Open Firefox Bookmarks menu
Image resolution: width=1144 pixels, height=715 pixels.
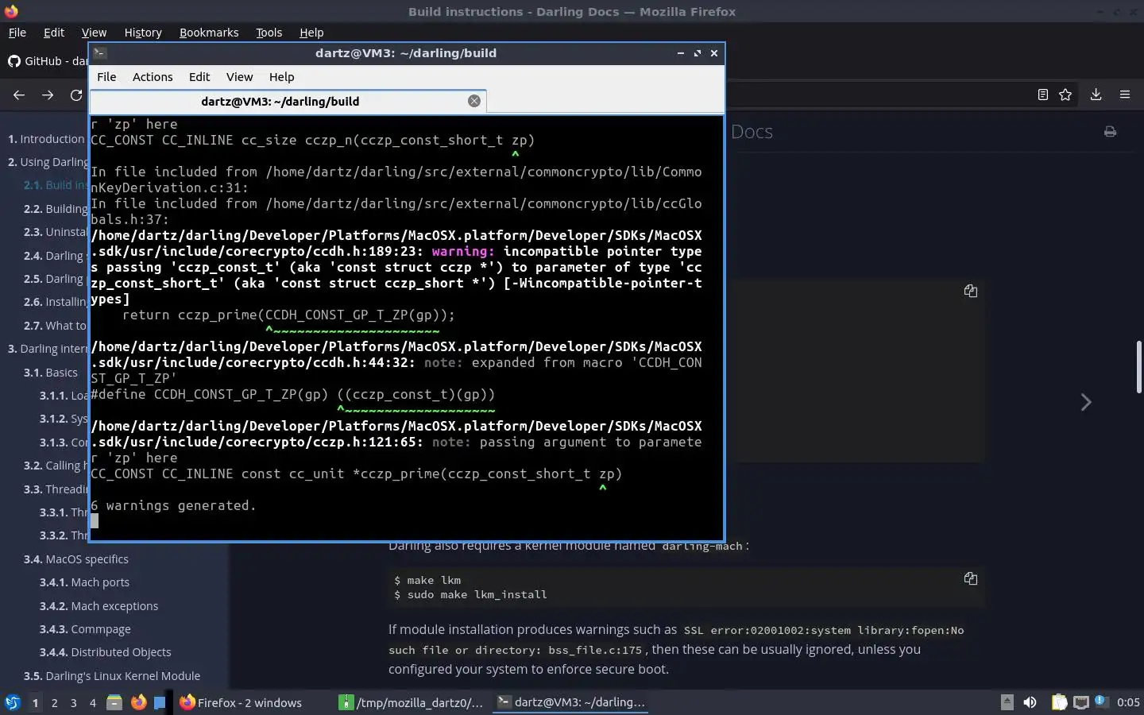tap(209, 33)
